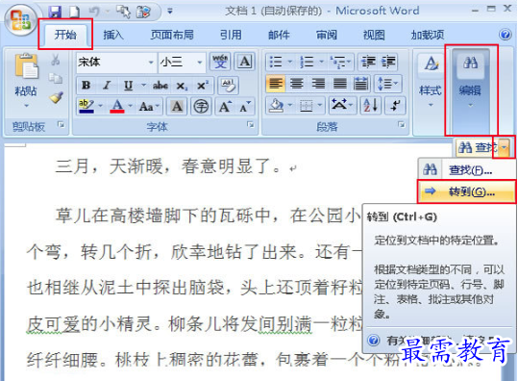
Task: Activate the Format Painter brush
Action: pos(56,97)
